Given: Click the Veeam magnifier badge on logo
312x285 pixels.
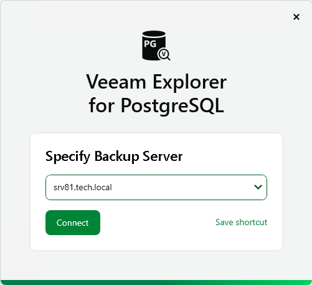Looking at the screenshot, I should pos(164,54).
